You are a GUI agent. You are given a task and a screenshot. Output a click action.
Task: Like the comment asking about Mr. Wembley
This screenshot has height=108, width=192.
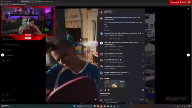pos(143,73)
